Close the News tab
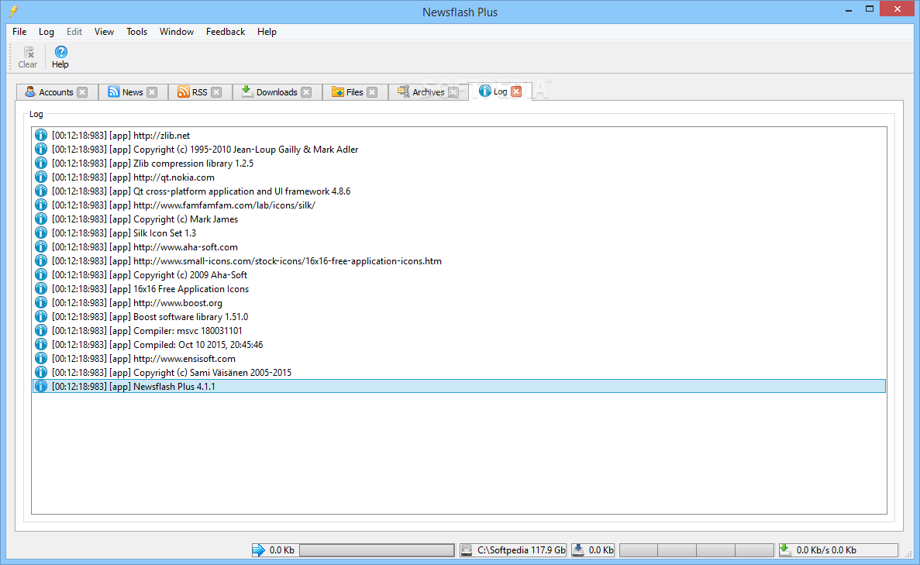Image resolution: width=920 pixels, height=565 pixels. [152, 92]
